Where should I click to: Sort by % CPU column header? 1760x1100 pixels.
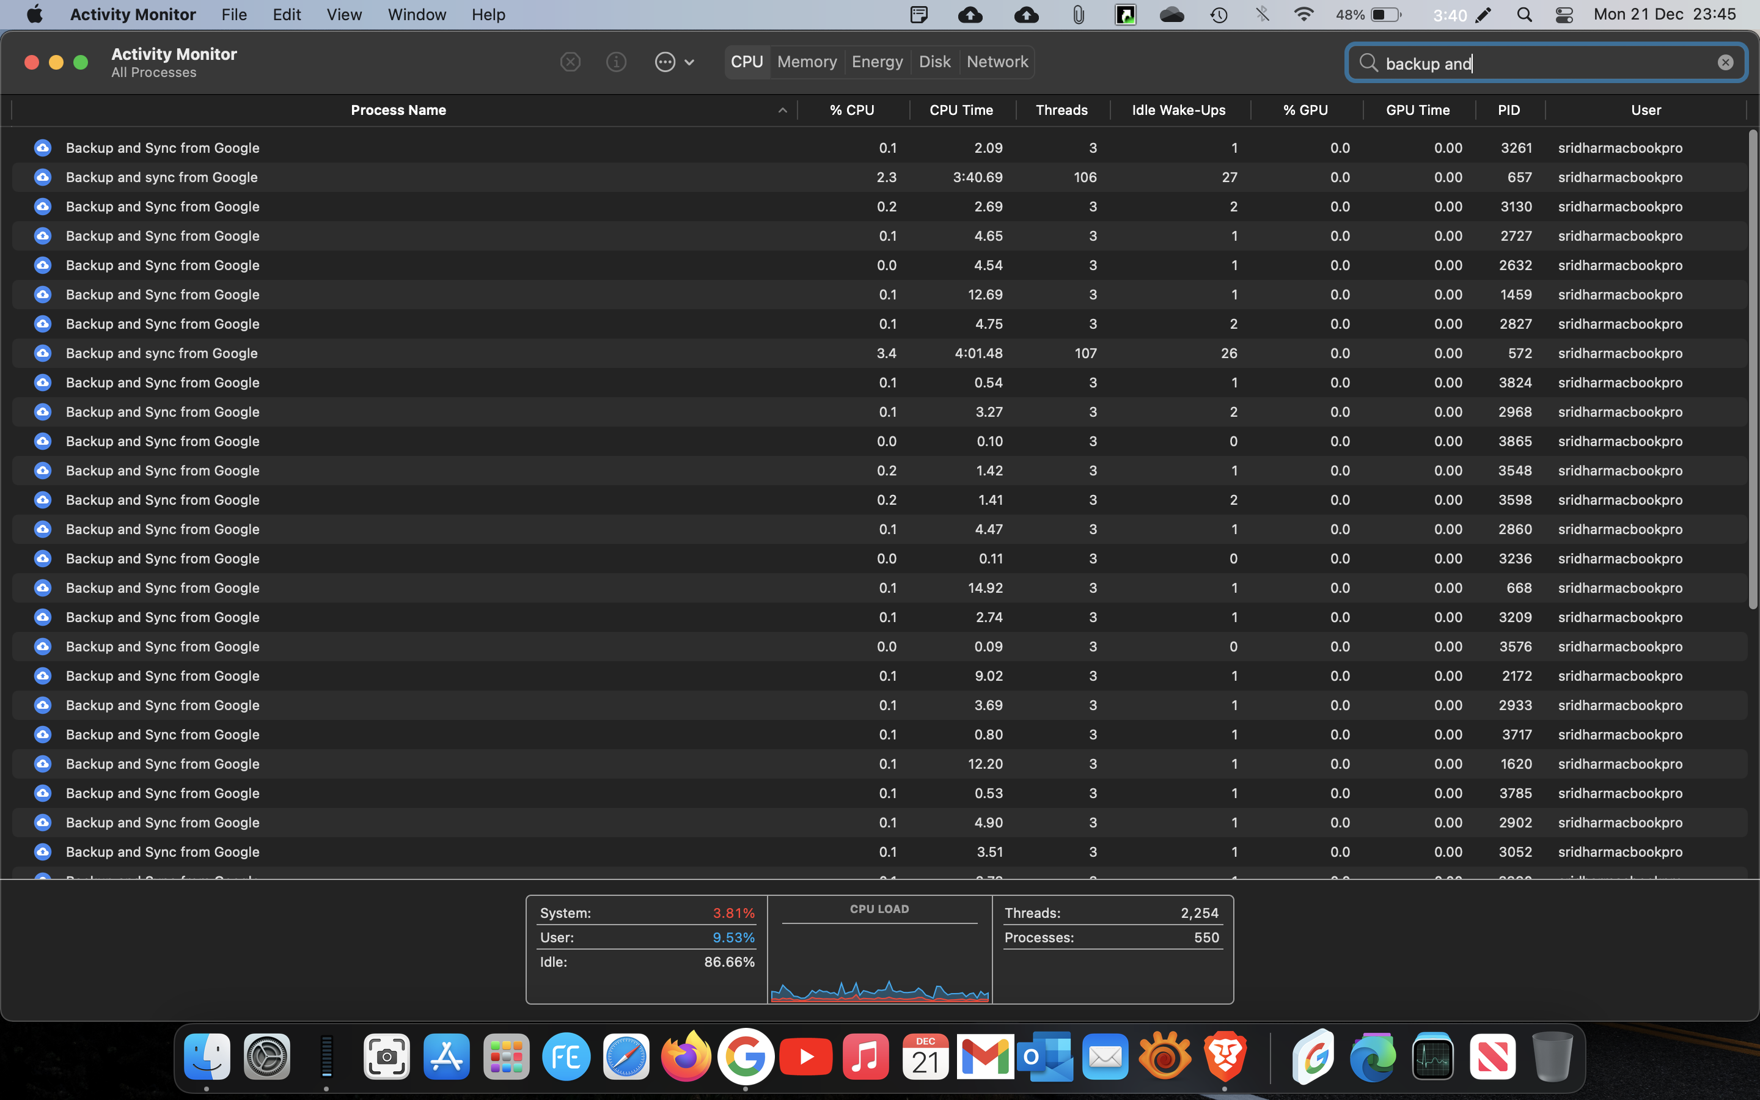coord(852,111)
